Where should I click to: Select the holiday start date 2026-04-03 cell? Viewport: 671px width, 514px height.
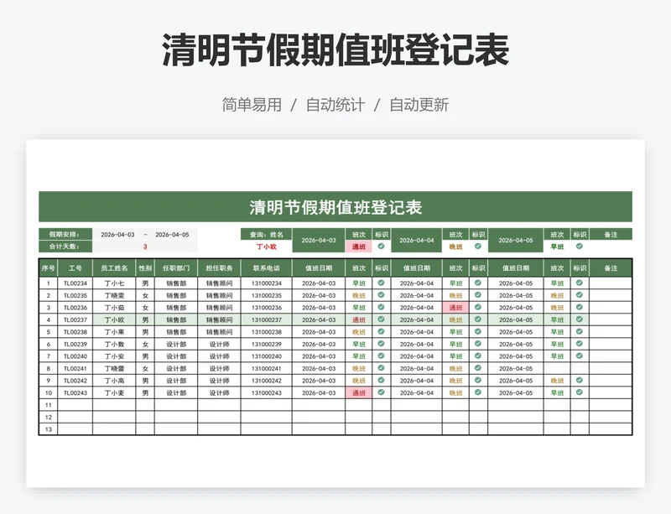click(x=117, y=235)
